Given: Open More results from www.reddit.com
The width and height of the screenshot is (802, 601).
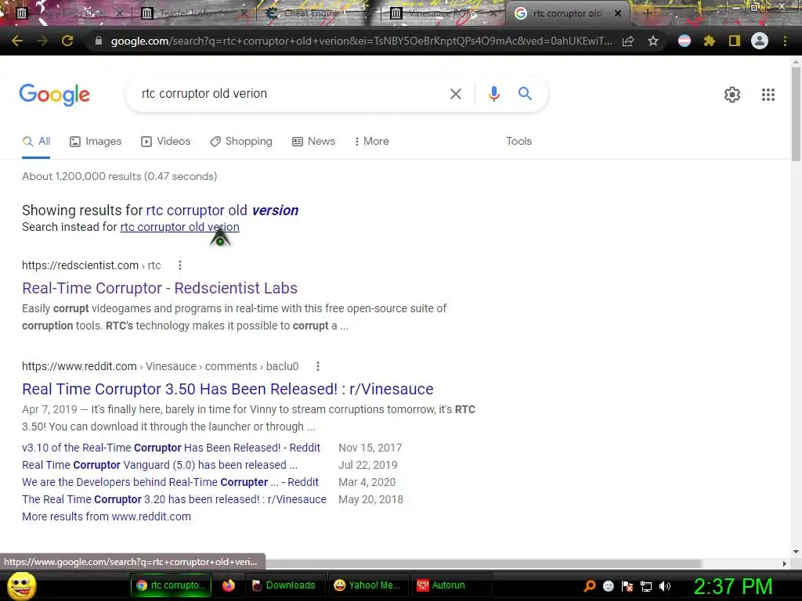Looking at the screenshot, I should tap(107, 516).
